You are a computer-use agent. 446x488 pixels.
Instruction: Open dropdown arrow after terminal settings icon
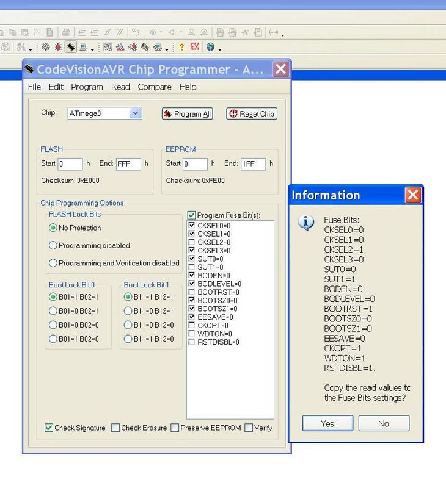click(x=167, y=49)
